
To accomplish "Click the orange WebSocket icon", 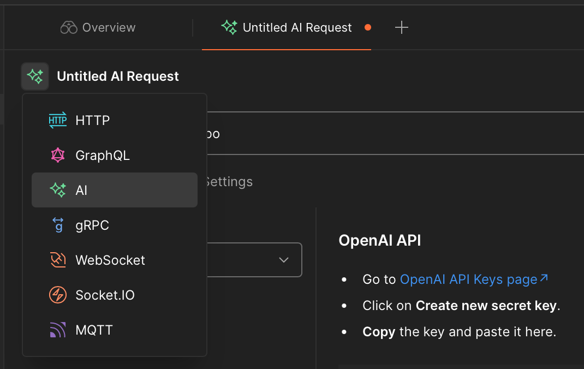I will click(58, 260).
